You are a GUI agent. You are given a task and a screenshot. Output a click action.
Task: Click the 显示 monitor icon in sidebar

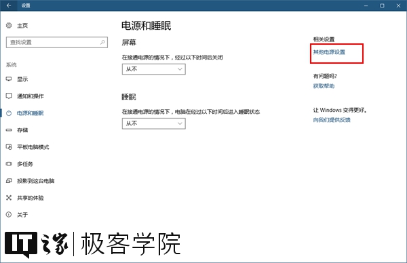click(x=9, y=79)
